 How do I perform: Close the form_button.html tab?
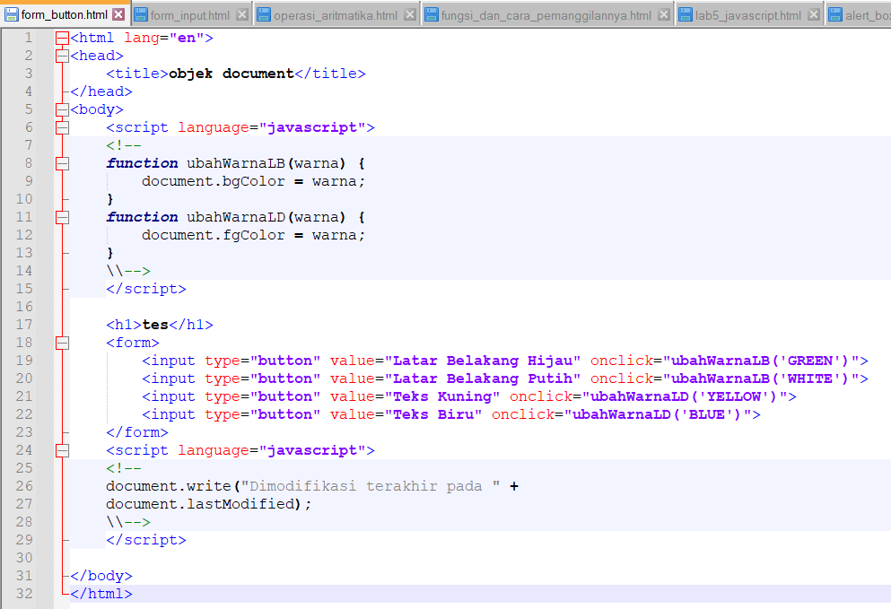tap(118, 14)
